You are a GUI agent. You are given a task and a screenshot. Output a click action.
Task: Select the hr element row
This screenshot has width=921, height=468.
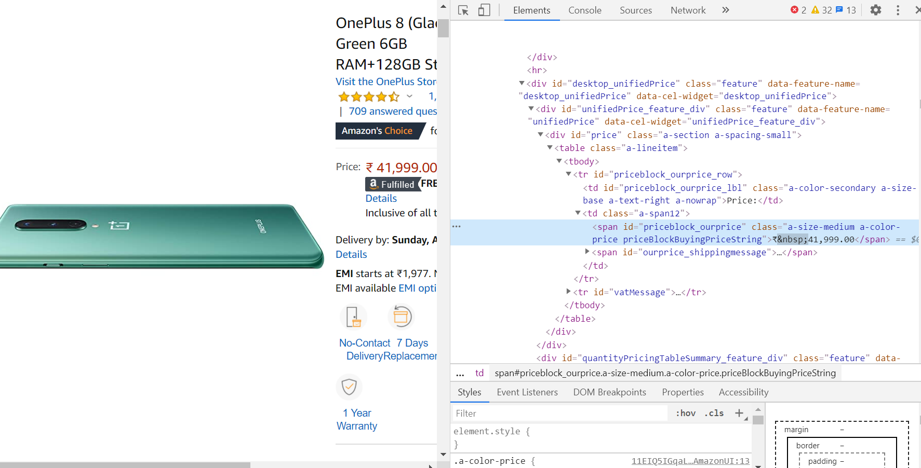[x=537, y=70]
